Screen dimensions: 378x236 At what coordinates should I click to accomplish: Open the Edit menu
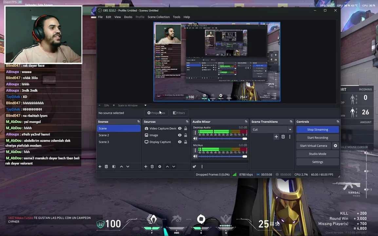[108, 17]
